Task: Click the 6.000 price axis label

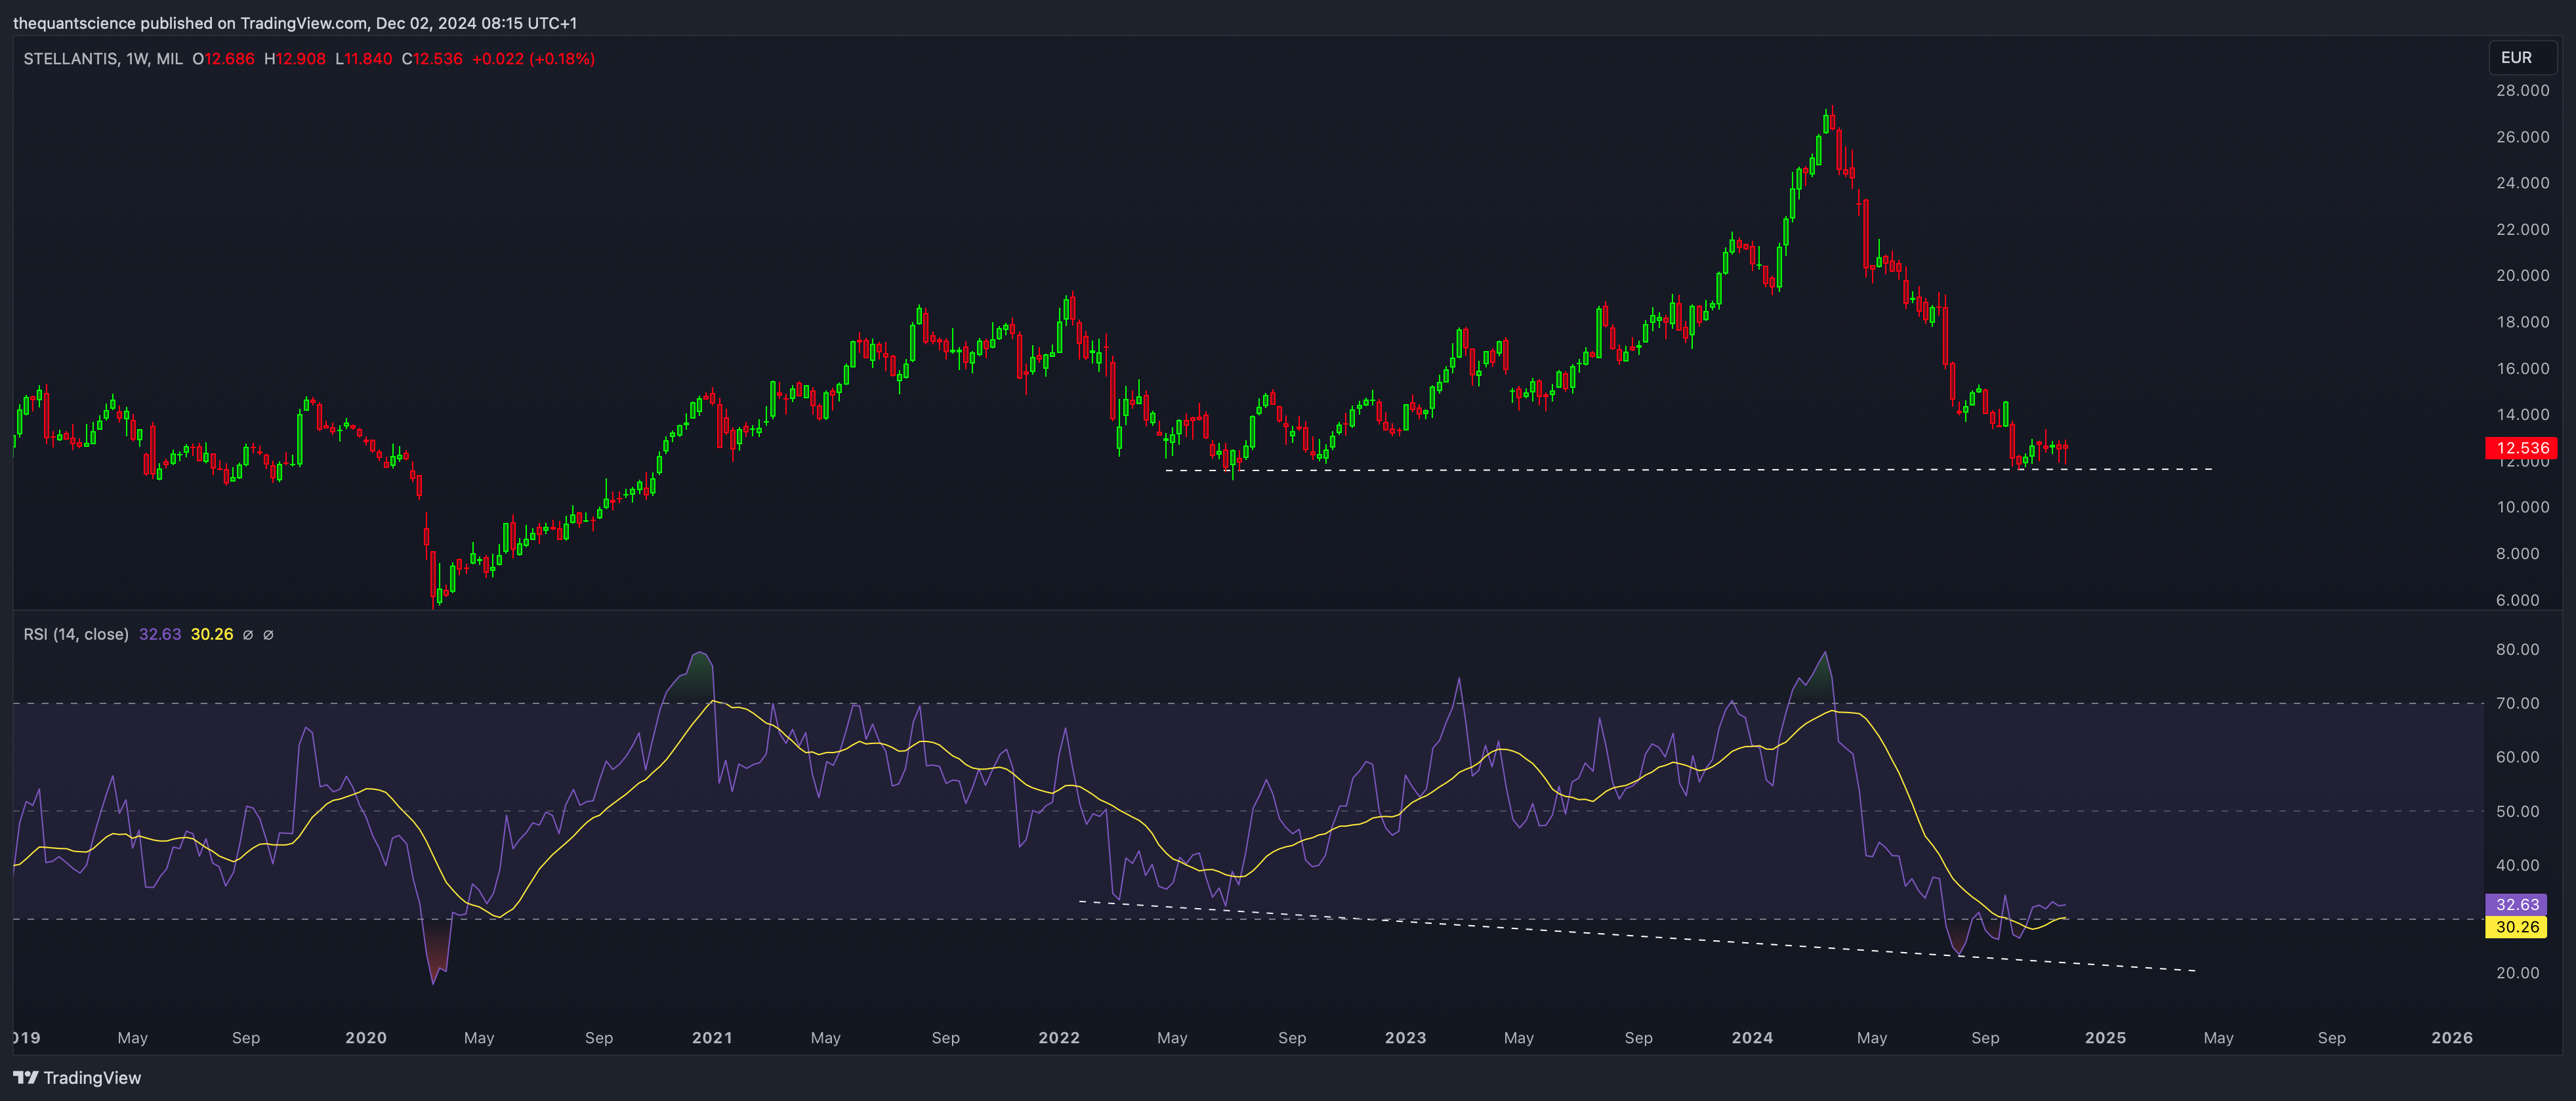Action: click(x=2517, y=601)
